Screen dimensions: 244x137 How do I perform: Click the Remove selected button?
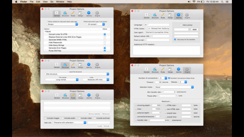click(94, 114)
